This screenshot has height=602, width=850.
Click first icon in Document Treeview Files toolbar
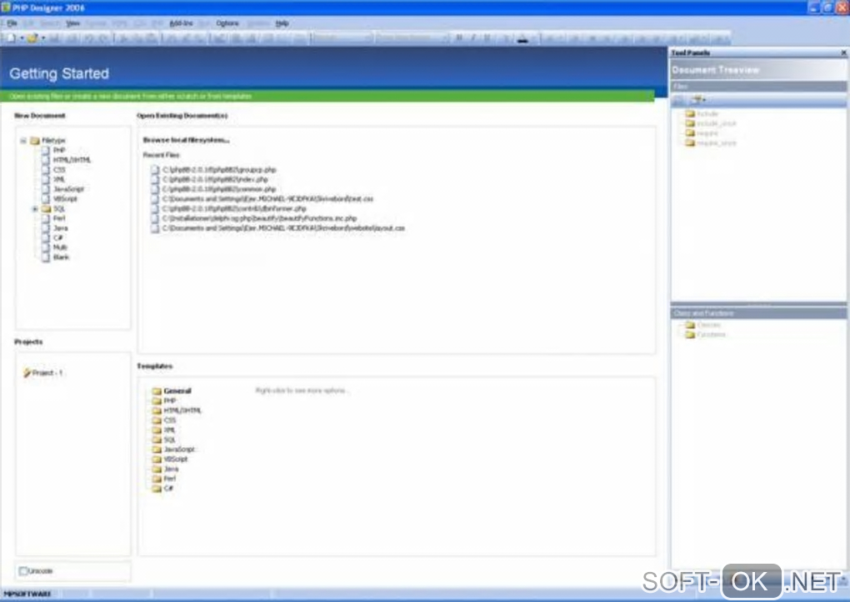click(678, 100)
